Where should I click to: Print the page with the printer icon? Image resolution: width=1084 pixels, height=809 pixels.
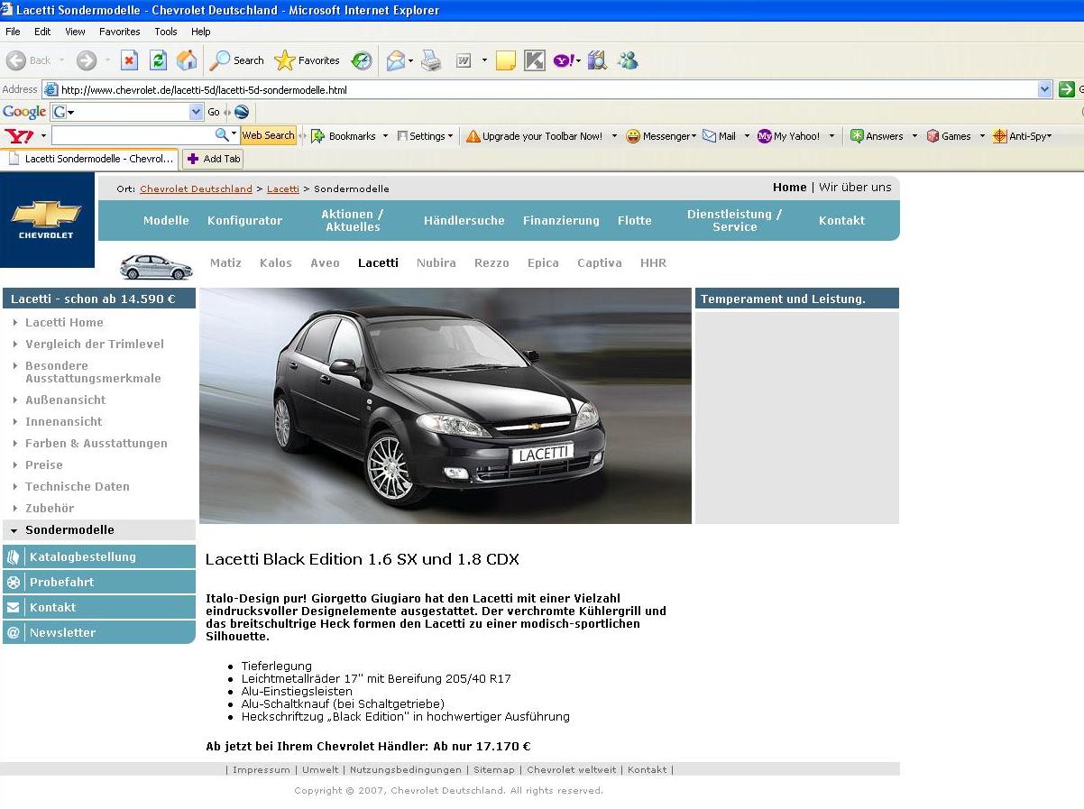(431, 60)
